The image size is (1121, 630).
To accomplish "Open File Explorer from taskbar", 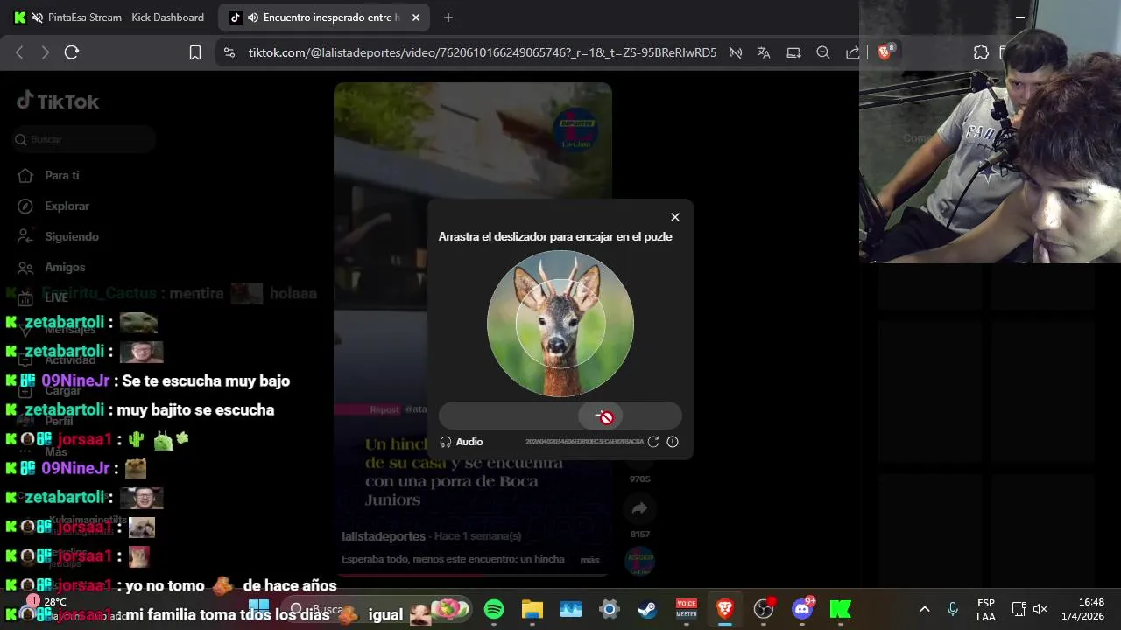I will pos(532,609).
